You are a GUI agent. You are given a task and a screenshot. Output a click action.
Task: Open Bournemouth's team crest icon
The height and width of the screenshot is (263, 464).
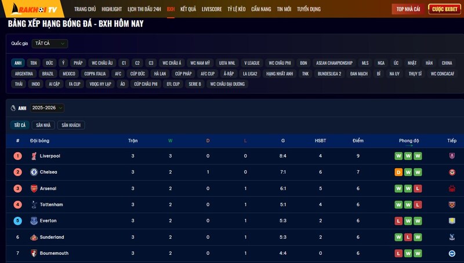pos(34,253)
